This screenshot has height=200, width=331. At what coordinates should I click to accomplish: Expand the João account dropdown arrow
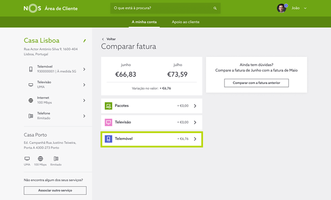(x=305, y=8)
